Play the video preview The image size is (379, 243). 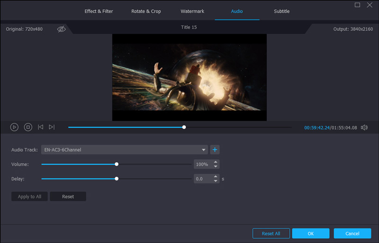[14, 127]
